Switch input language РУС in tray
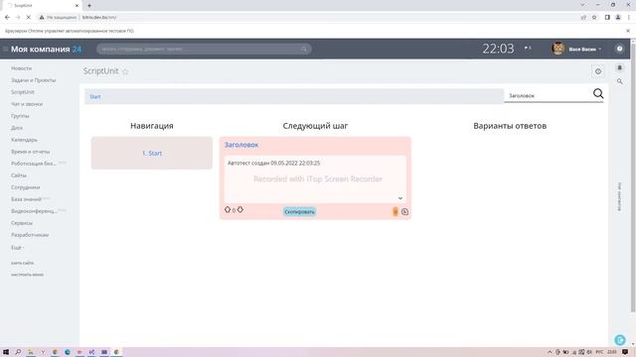636x357 pixels. tap(599, 352)
